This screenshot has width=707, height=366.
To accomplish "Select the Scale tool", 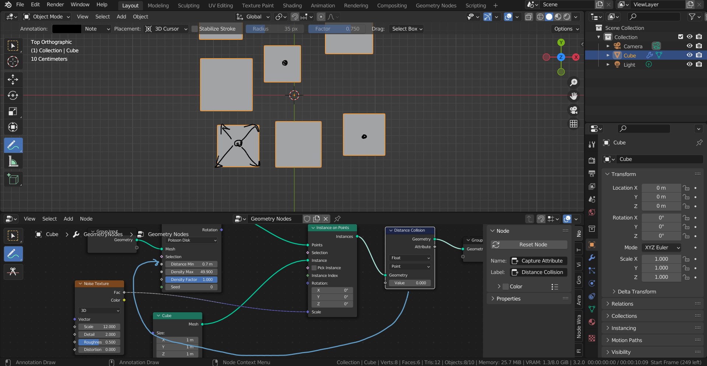I will tap(13, 111).
